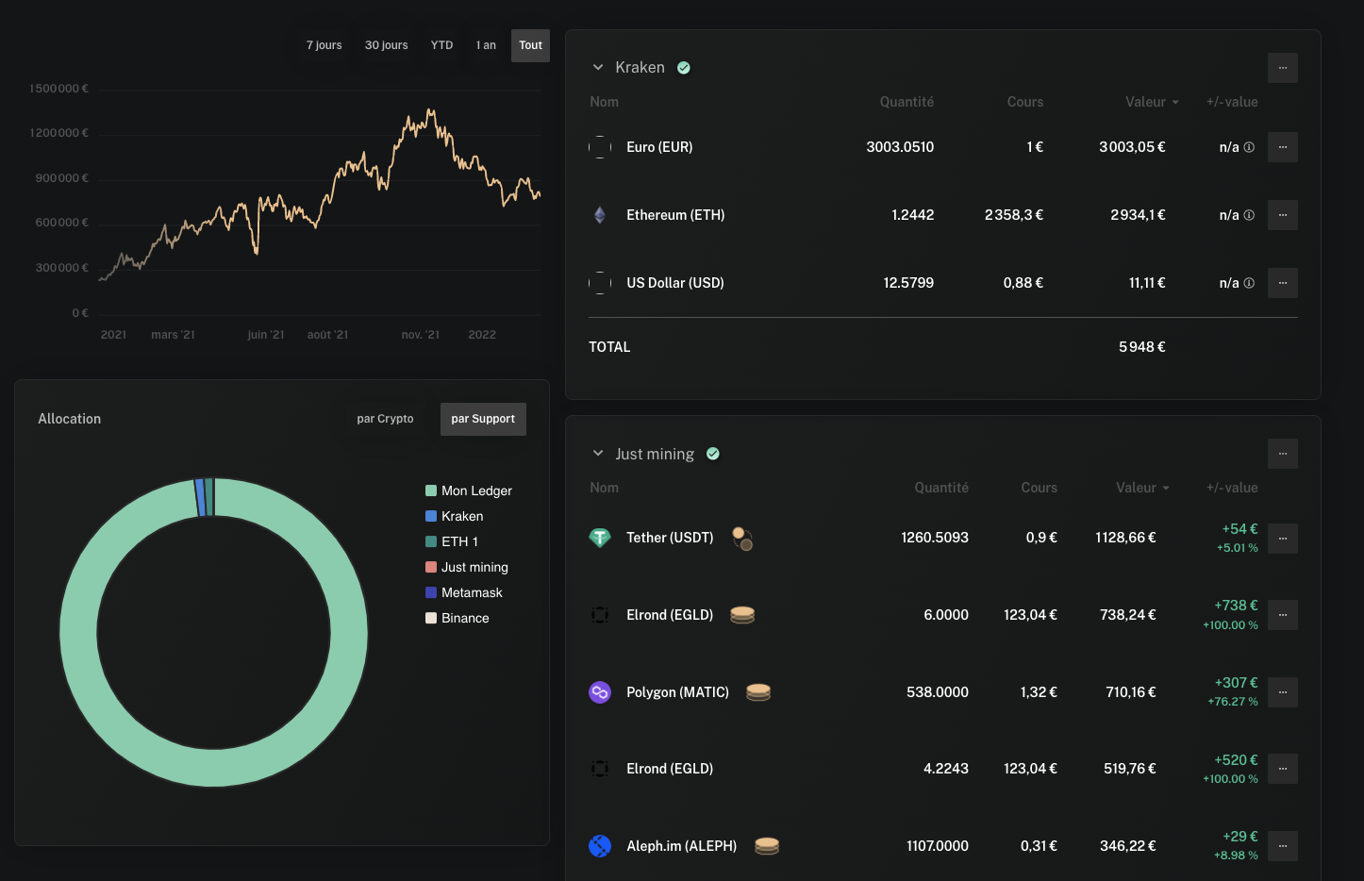The width and height of the screenshot is (1364, 881).
Task: Click the portfolio line chart peak
Action: pos(430,112)
